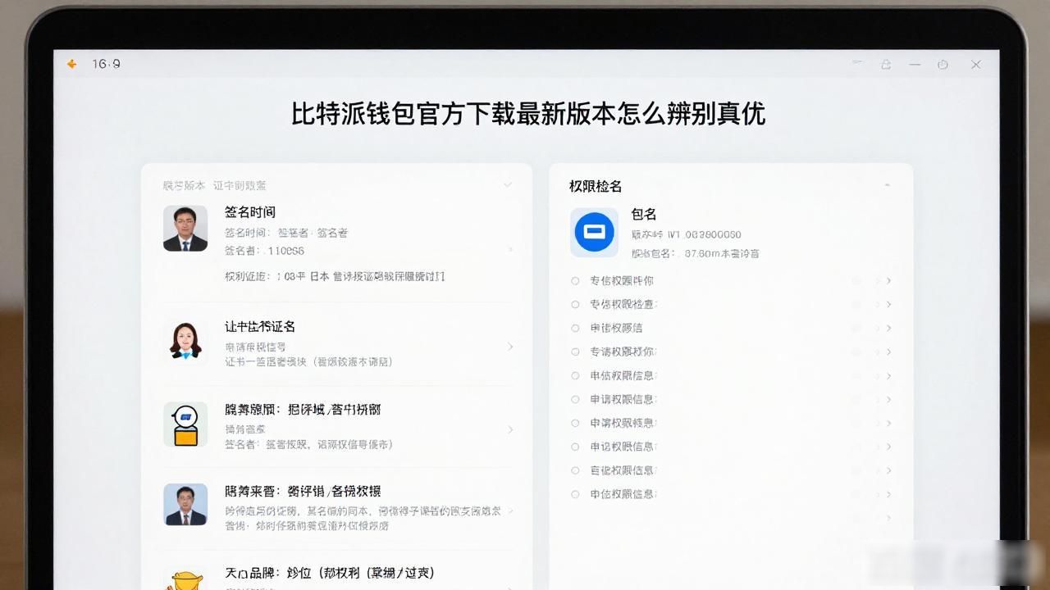Click the circular icon left of the close button
This screenshot has height=590, width=1050.
tap(943, 64)
